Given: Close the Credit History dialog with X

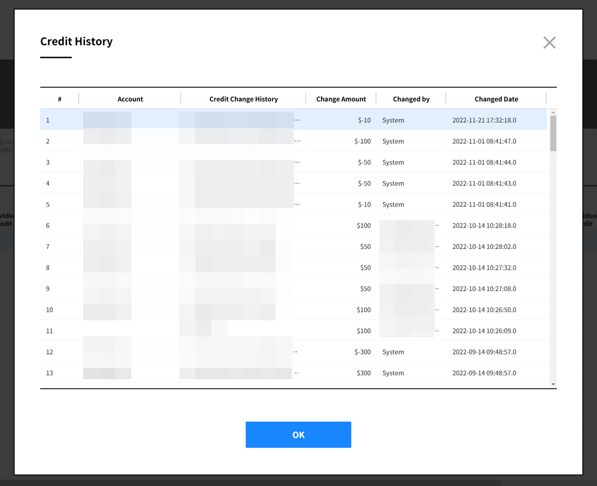Looking at the screenshot, I should (x=549, y=43).
